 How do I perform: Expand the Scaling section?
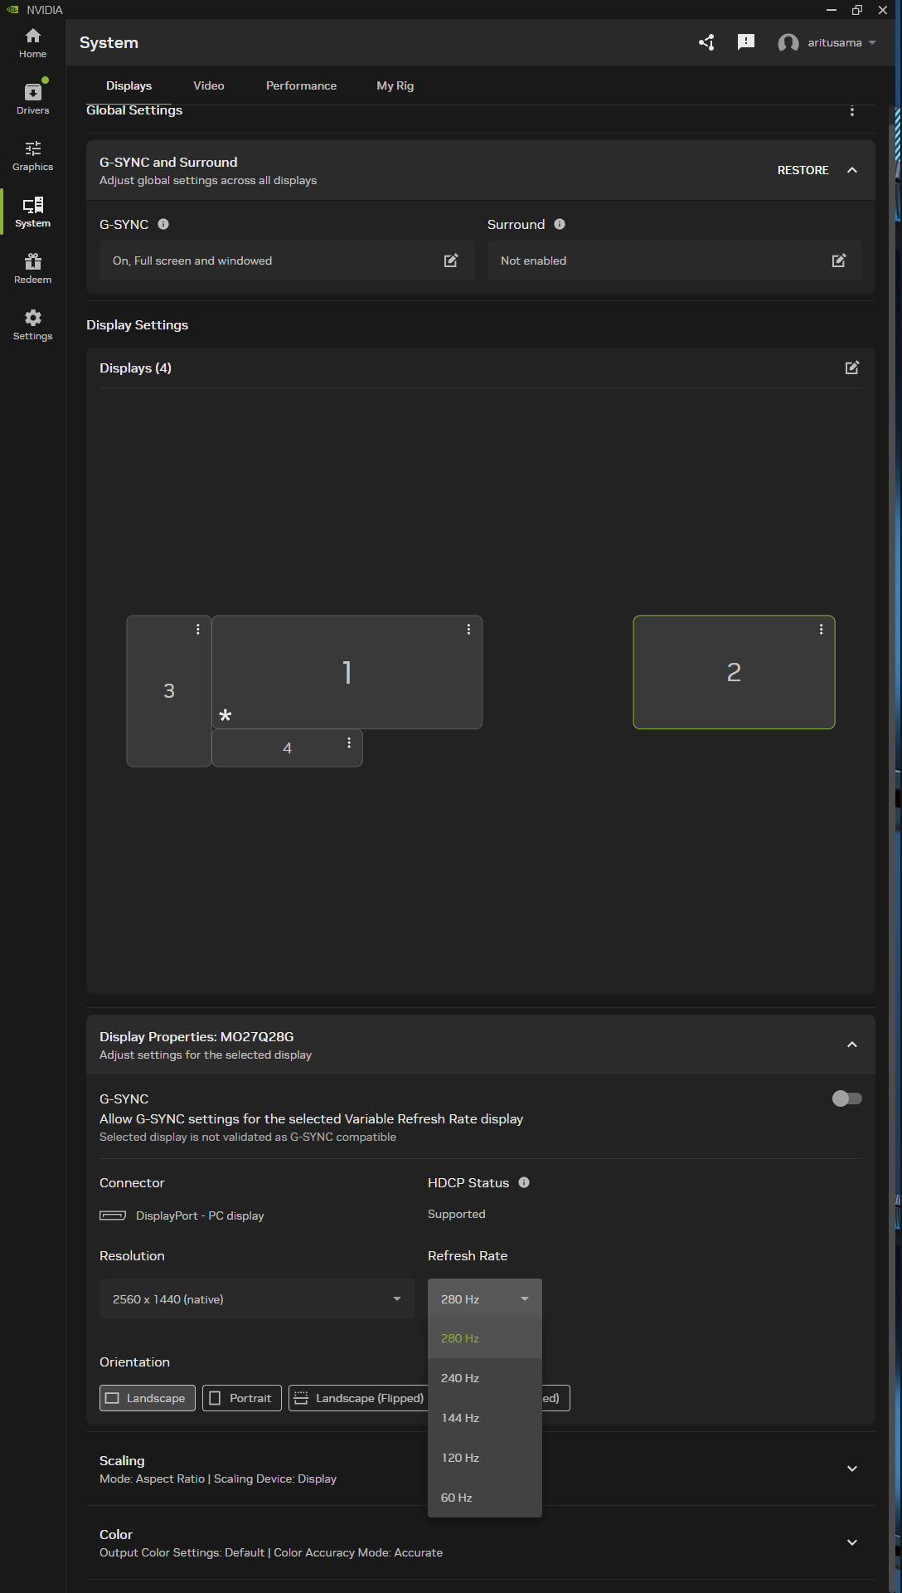point(852,1469)
